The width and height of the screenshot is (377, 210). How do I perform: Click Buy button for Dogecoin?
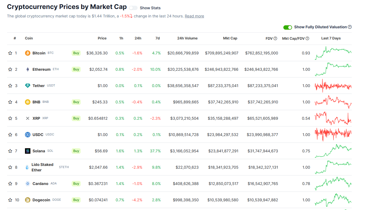pos(76,200)
